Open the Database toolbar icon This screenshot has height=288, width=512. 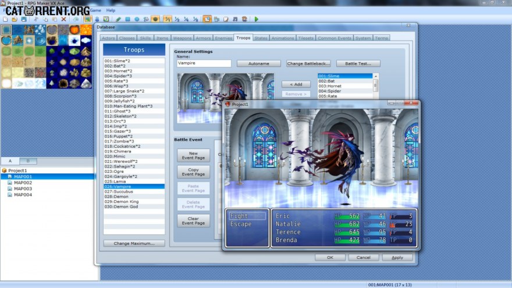point(207,19)
